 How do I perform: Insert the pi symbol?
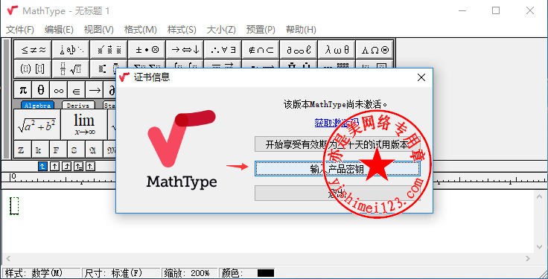[x=23, y=91]
